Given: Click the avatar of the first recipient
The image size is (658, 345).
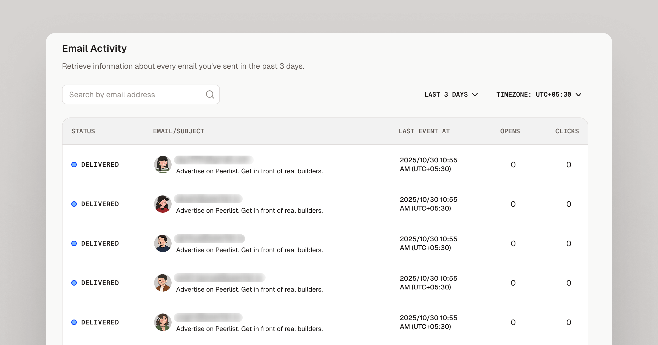Looking at the screenshot, I should [163, 165].
